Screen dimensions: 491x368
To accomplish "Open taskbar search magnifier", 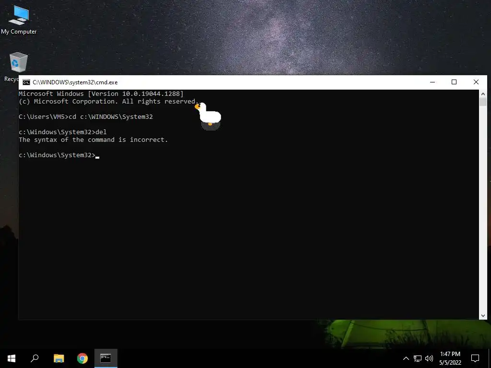I will 35,358.
